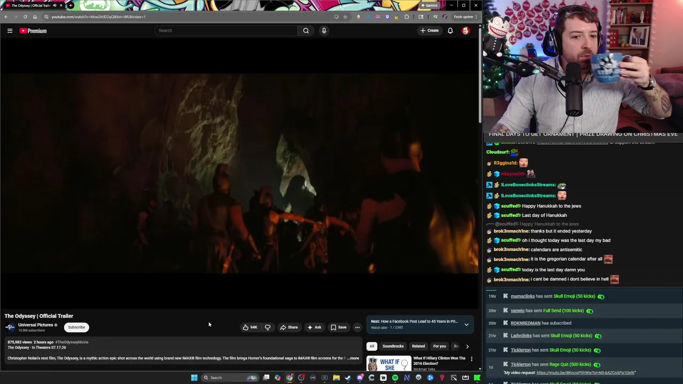Open #TheOdysseyMovie hashtag link
Image resolution: width=683 pixels, height=384 pixels.
coord(72,342)
